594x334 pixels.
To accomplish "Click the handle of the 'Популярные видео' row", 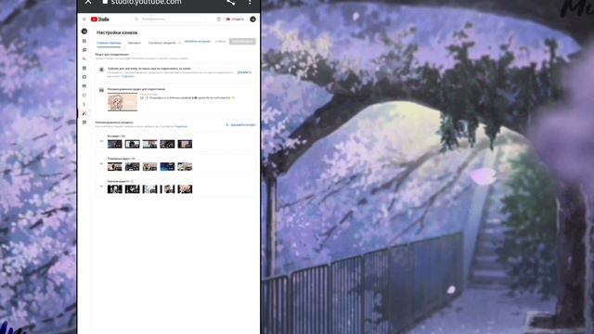I will [101, 163].
